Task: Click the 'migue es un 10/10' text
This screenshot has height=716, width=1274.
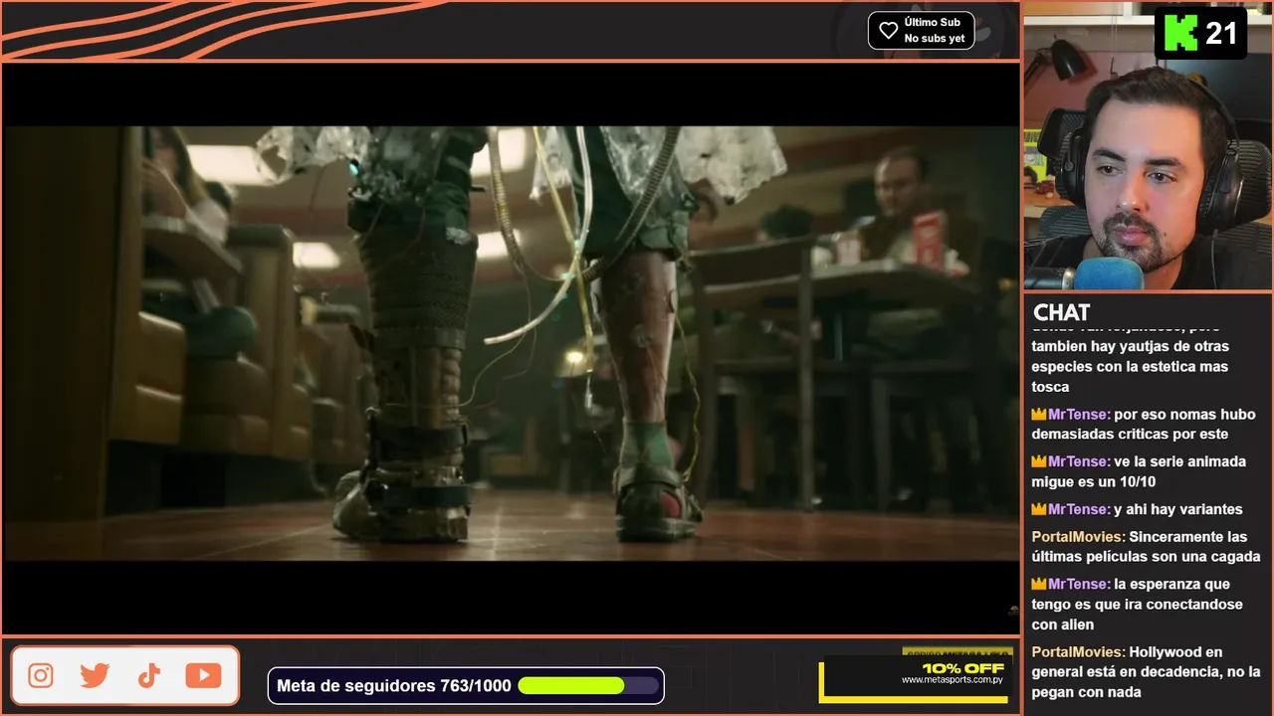Action: [1093, 481]
